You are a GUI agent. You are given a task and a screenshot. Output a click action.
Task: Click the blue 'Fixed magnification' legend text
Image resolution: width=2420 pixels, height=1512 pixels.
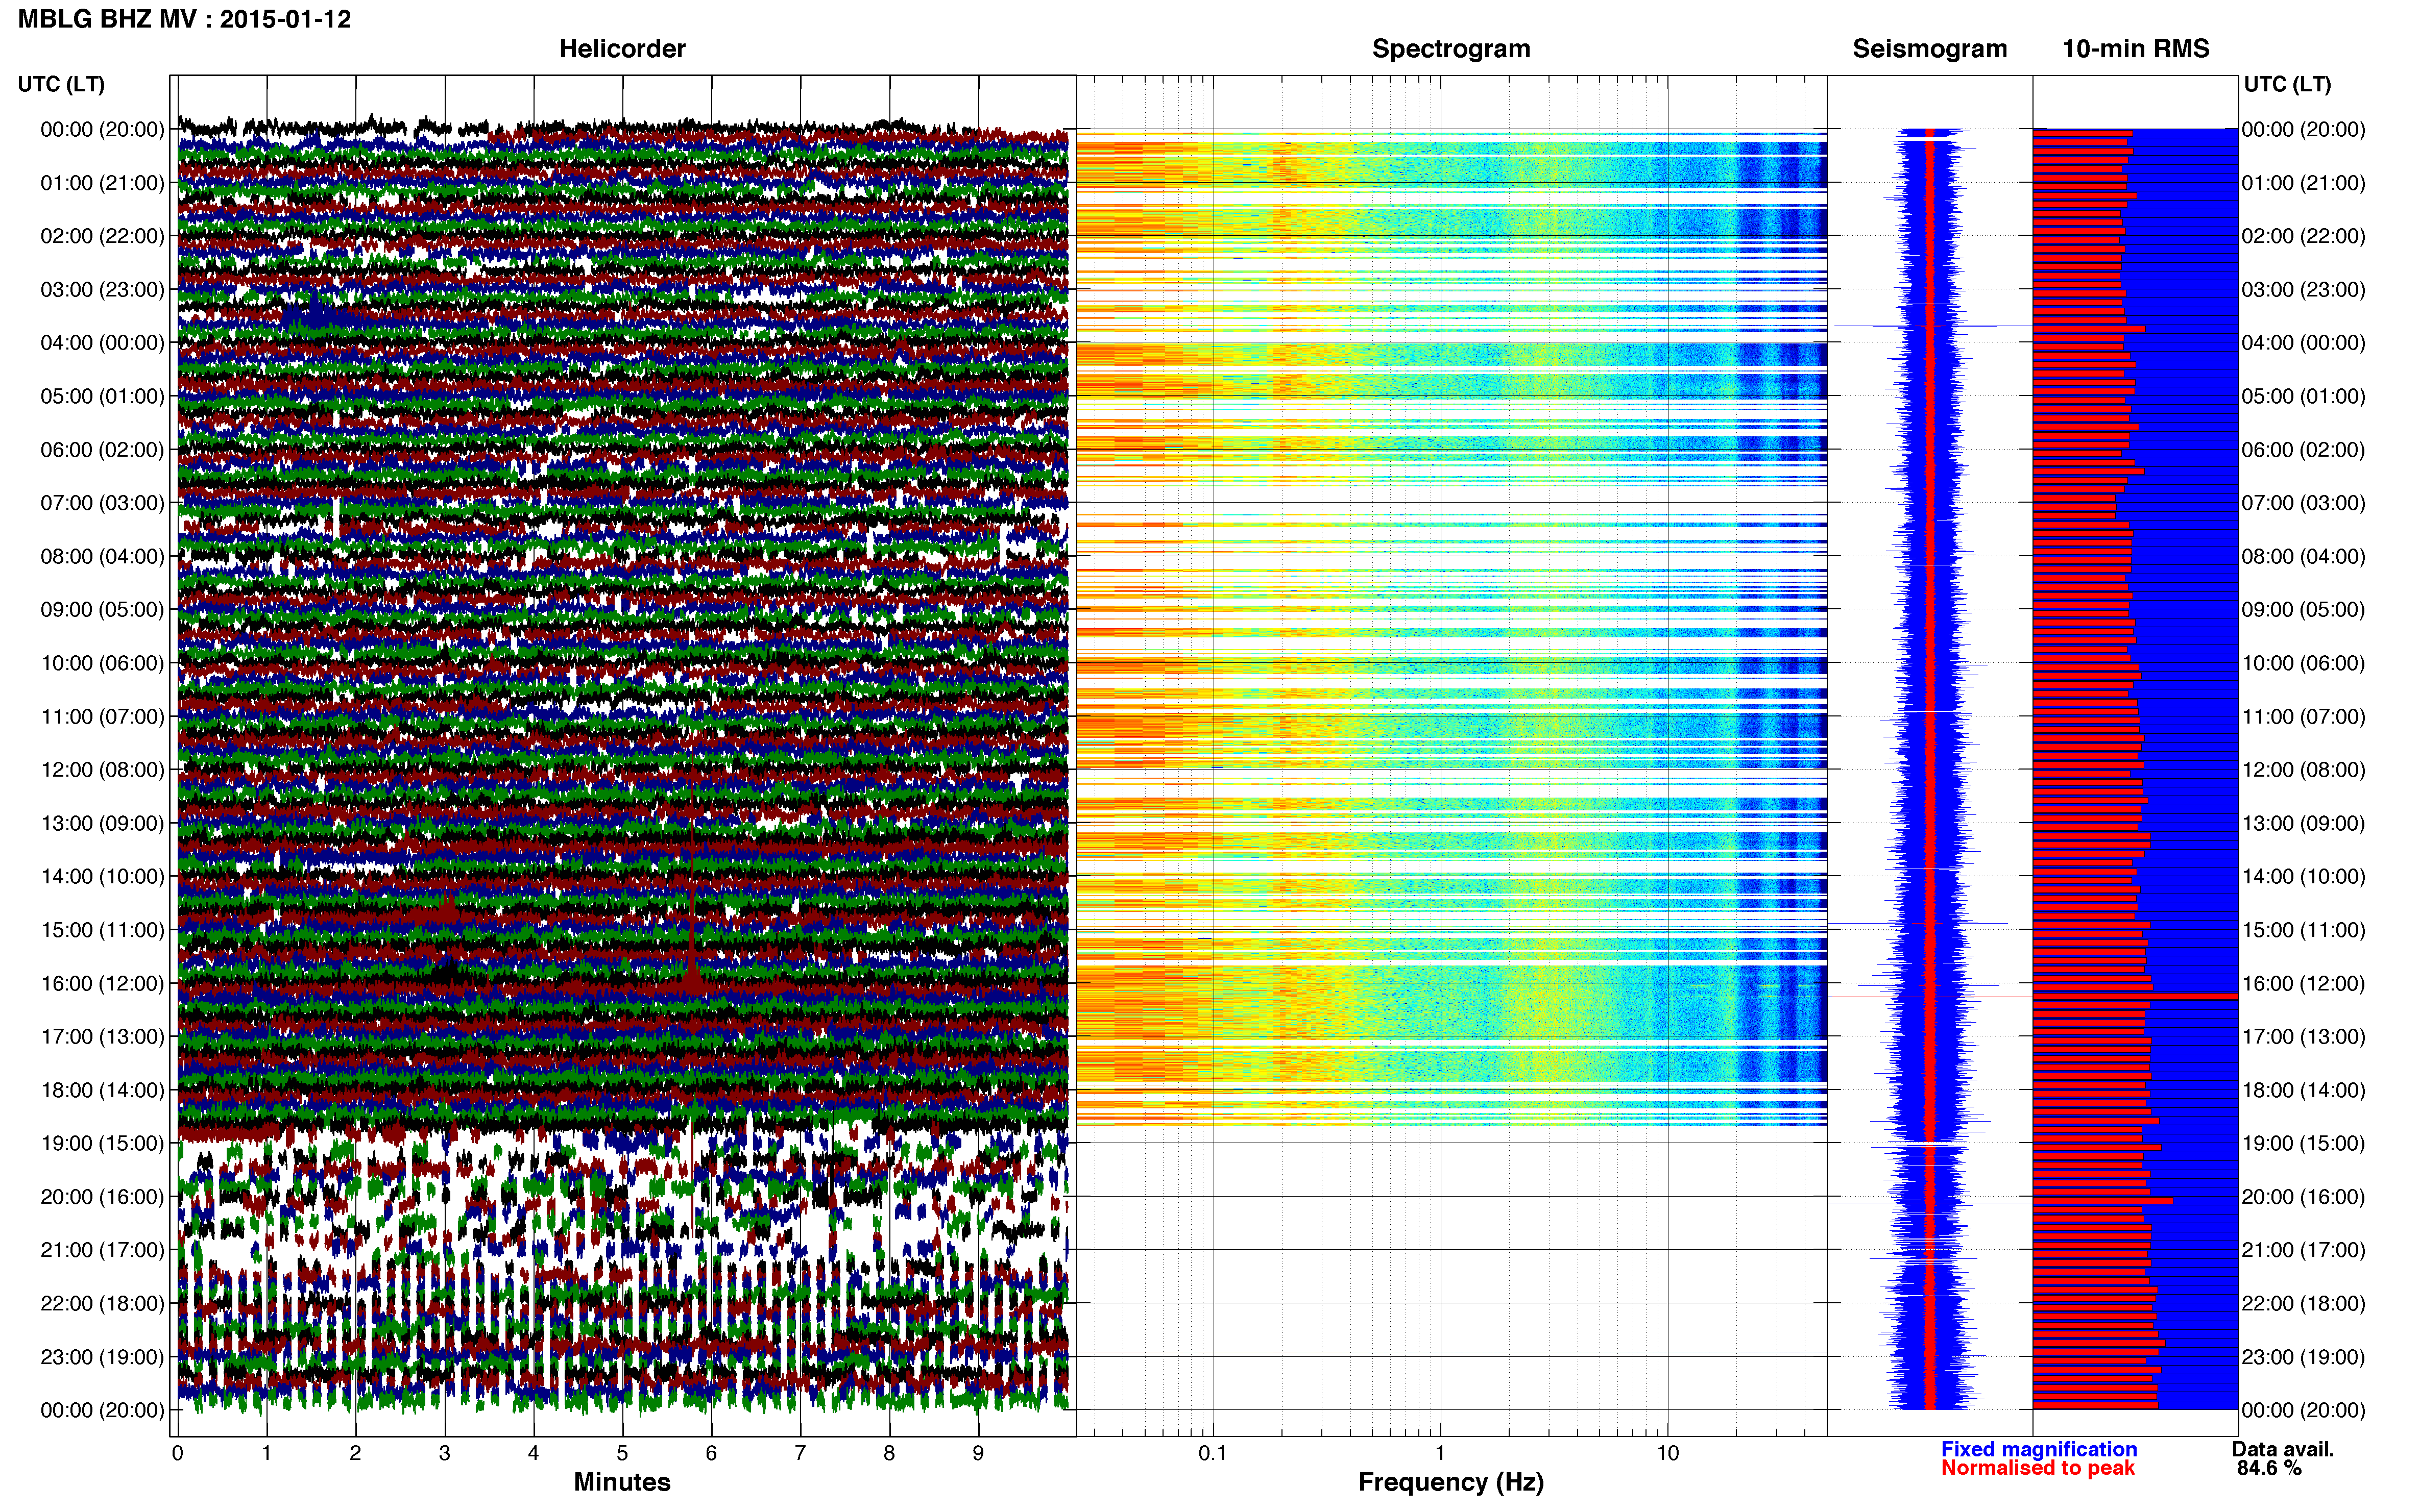(2039, 1449)
